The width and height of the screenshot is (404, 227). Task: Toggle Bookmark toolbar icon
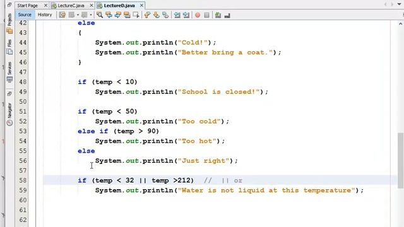(165, 15)
